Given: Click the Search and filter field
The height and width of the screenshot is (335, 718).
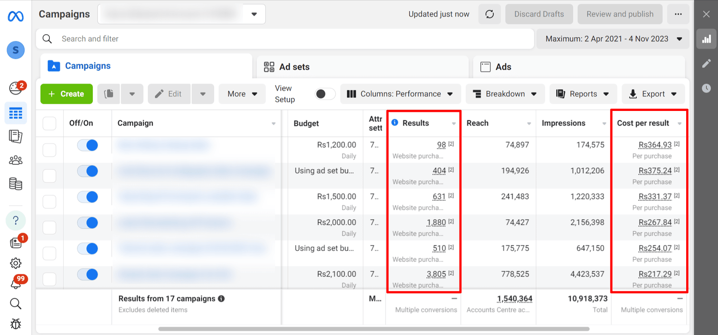Looking at the screenshot, I should coord(287,39).
